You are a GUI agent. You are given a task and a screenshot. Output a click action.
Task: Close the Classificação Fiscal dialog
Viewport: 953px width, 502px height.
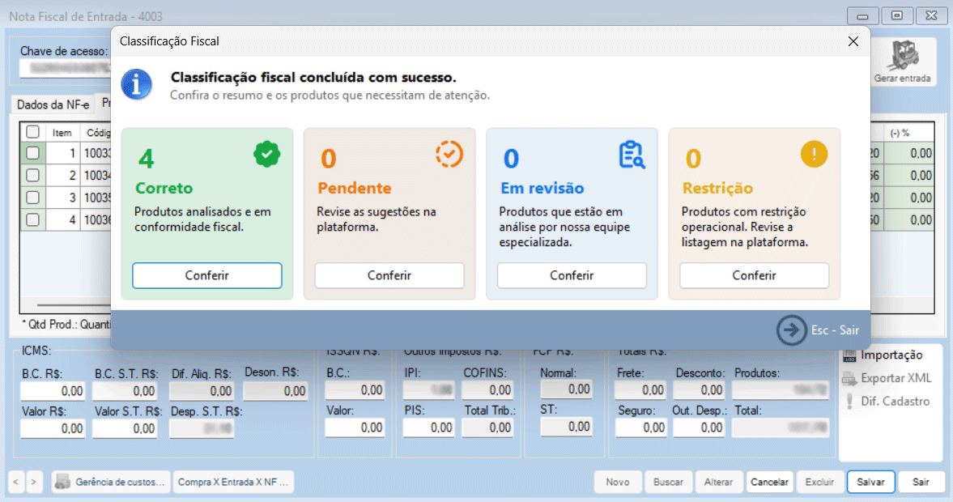(x=853, y=41)
